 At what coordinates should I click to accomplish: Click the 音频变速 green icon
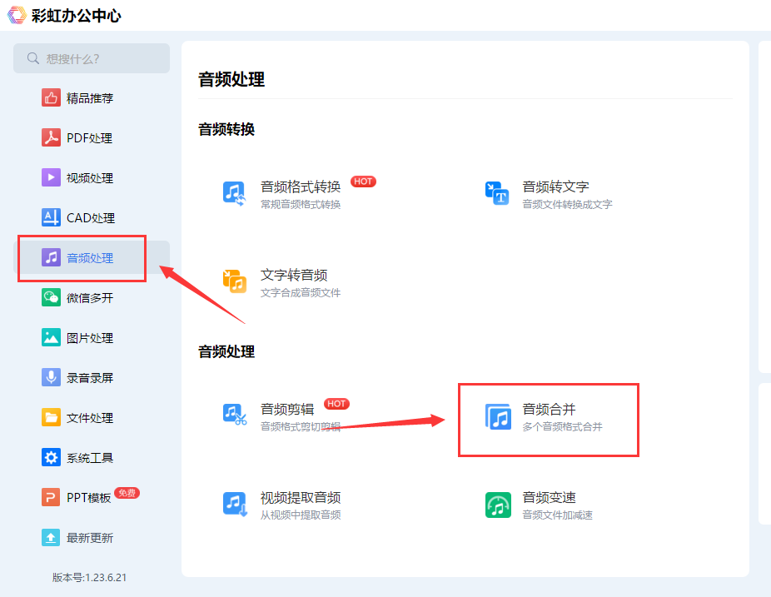click(498, 505)
